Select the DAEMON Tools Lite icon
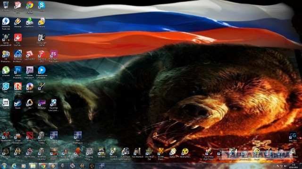This screenshot has height=169, width=302. point(6,23)
